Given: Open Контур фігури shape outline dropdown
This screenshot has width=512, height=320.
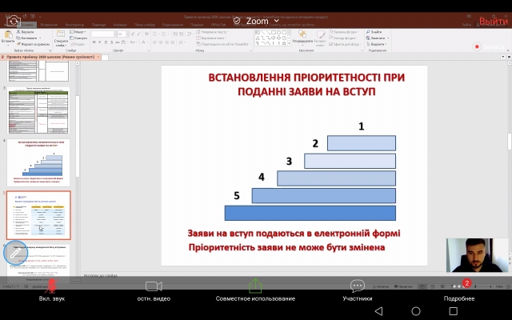Looking at the screenshot, I should coord(343,38).
